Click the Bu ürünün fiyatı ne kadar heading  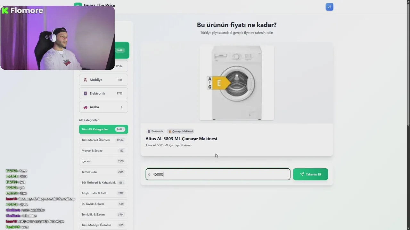tap(237, 25)
